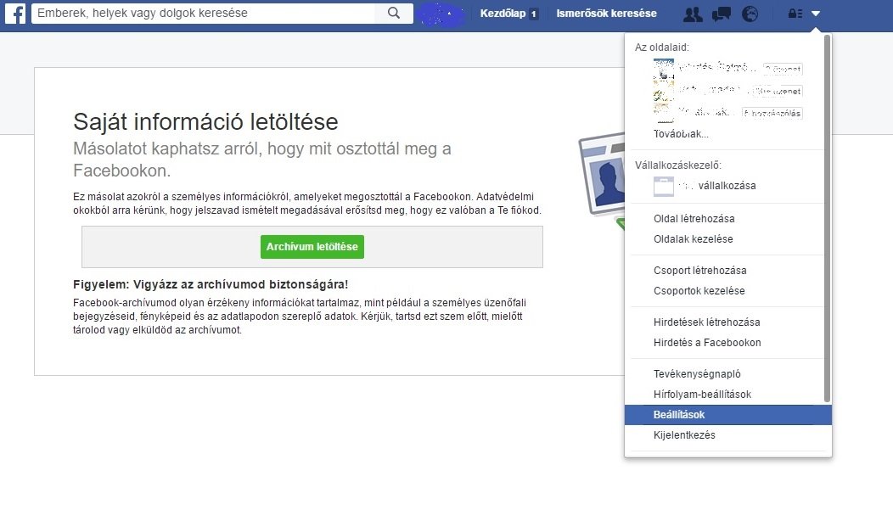Open friend requests icon
This screenshot has width=893, height=521.
click(x=693, y=14)
